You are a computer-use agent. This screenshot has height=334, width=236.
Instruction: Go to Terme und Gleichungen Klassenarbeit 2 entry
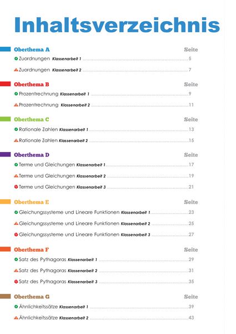[x=104, y=176]
